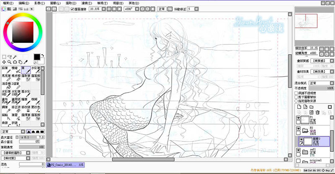Show the original folder visibility box
Viewport: 335px width, 174px height.
click(x=298, y=161)
